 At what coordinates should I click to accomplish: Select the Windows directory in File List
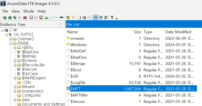(131, 45)
